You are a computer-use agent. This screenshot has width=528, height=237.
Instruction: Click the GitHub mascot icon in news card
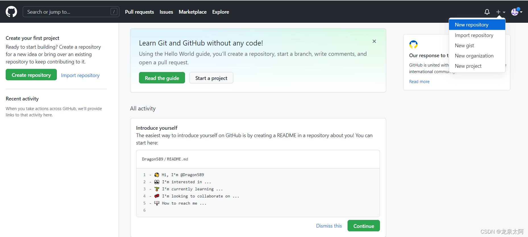coord(413,44)
